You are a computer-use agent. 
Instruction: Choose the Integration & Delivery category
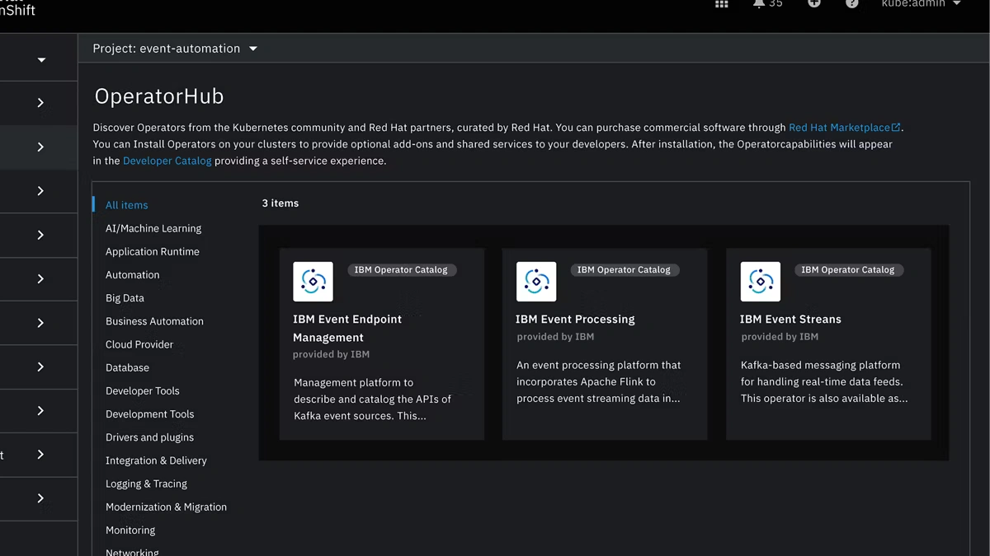[156, 460]
